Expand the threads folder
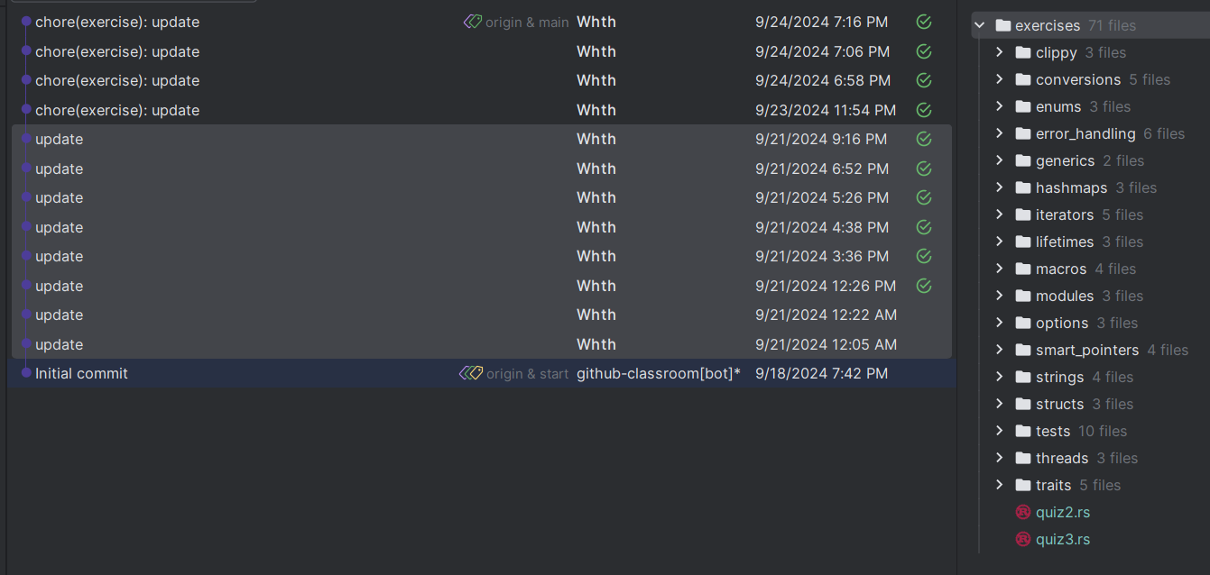Viewport: 1210px width, 575px height. (1000, 458)
